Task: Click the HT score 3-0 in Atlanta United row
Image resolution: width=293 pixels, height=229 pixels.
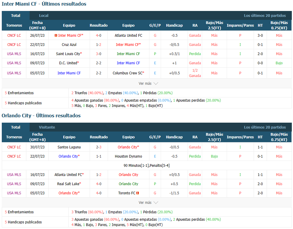Action: tap(260, 36)
